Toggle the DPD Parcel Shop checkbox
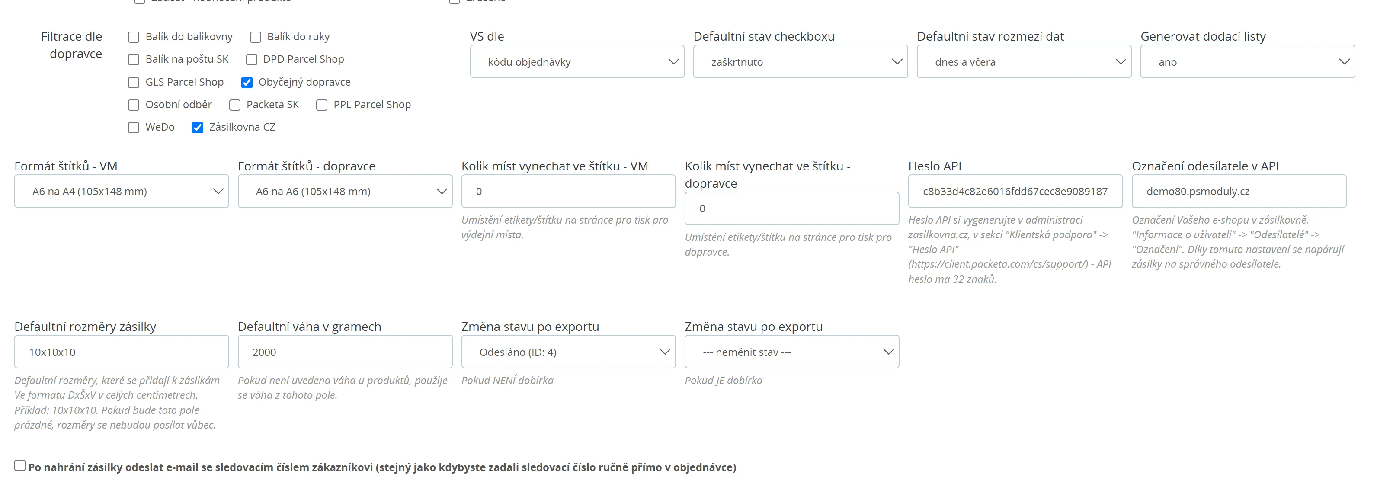1393x477 pixels. coord(251,60)
